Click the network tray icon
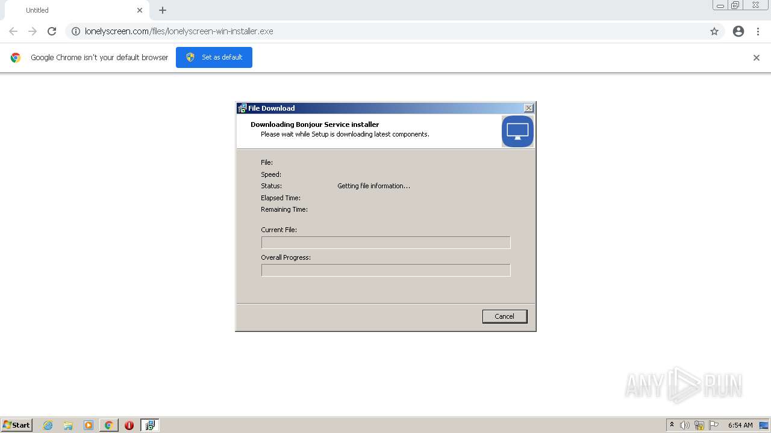The image size is (771, 433). click(x=699, y=425)
